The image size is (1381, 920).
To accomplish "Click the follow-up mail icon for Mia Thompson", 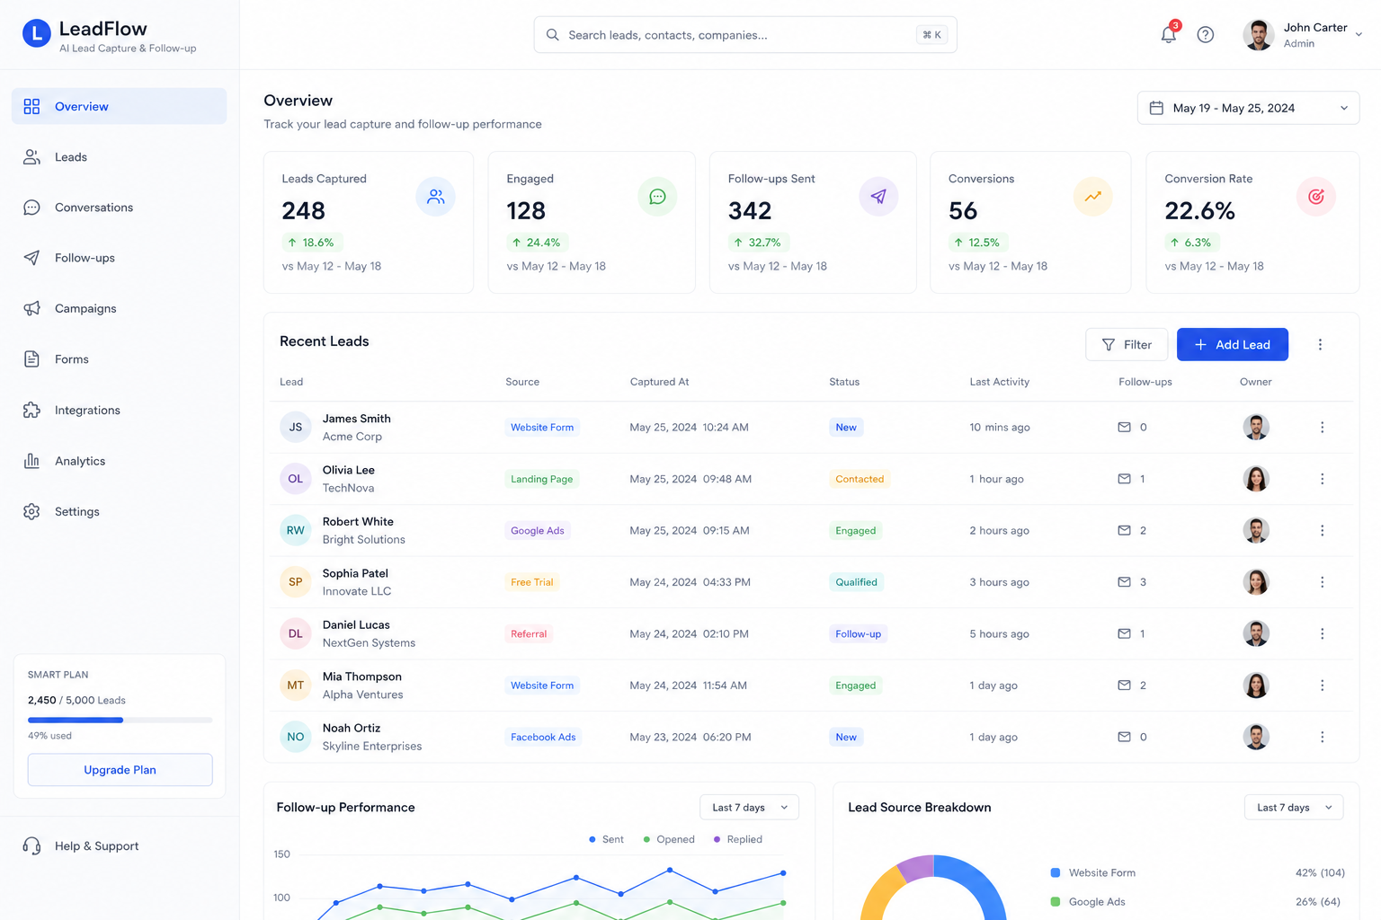I will (x=1124, y=686).
